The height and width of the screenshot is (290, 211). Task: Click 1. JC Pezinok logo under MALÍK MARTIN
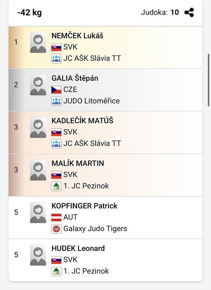click(56, 186)
